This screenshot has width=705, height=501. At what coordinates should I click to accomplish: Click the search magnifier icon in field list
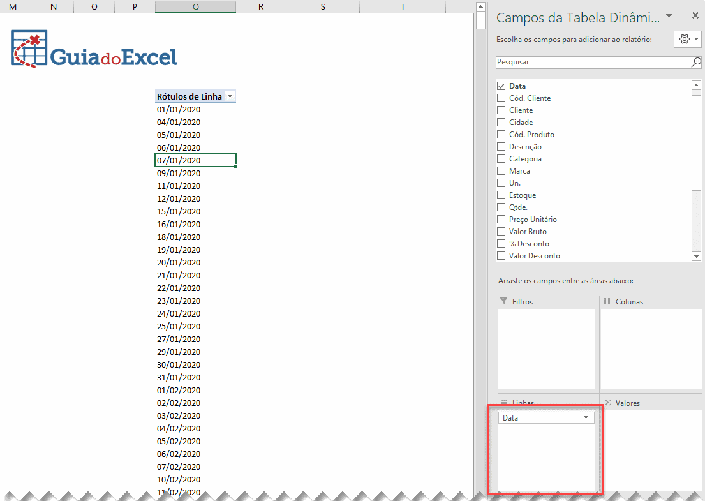(696, 63)
